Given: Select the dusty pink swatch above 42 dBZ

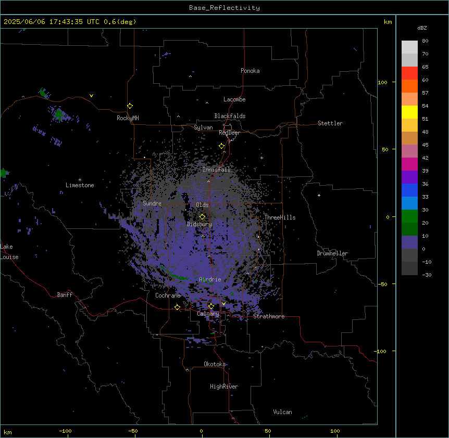Looking at the screenshot, I should [409, 151].
